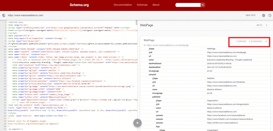Click the search magnifier icon in header
This screenshot has width=273, height=131.
[x=203, y=5]
